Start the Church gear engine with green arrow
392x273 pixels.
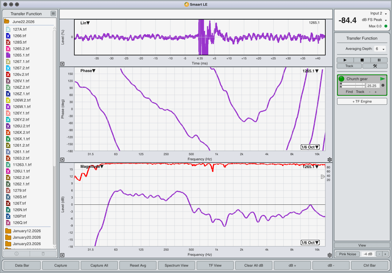(382, 79)
